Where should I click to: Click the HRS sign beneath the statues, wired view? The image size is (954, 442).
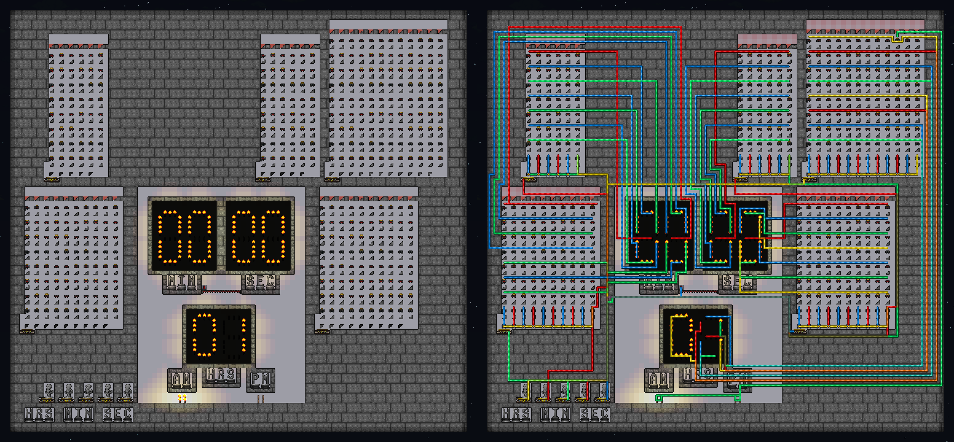point(516,414)
